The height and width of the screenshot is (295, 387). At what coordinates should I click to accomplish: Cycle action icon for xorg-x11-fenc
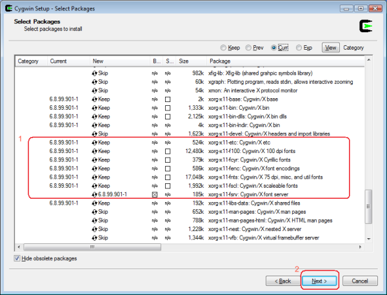(95, 168)
